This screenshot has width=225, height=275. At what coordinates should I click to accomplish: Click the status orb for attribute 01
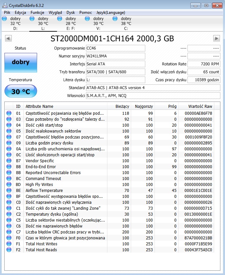click(9, 113)
